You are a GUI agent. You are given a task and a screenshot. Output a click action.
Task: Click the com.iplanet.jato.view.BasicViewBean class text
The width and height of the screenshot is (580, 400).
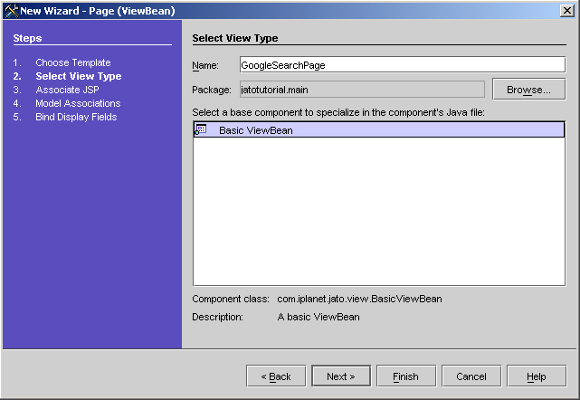(x=359, y=299)
